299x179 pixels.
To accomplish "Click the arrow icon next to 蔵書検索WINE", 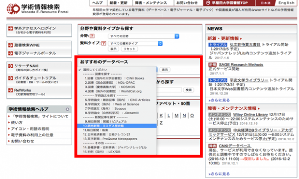I will 10,46.
